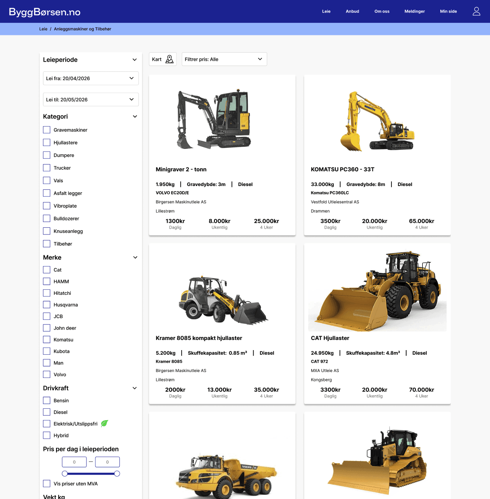The image size is (490, 499).
Task: Collapse the Merke section
Action: click(135, 257)
